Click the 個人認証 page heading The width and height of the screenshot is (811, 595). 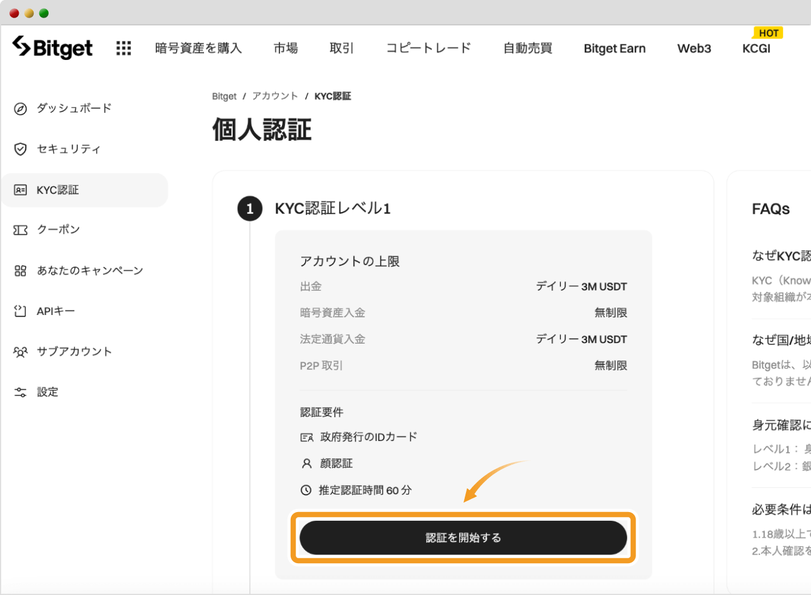(262, 130)
